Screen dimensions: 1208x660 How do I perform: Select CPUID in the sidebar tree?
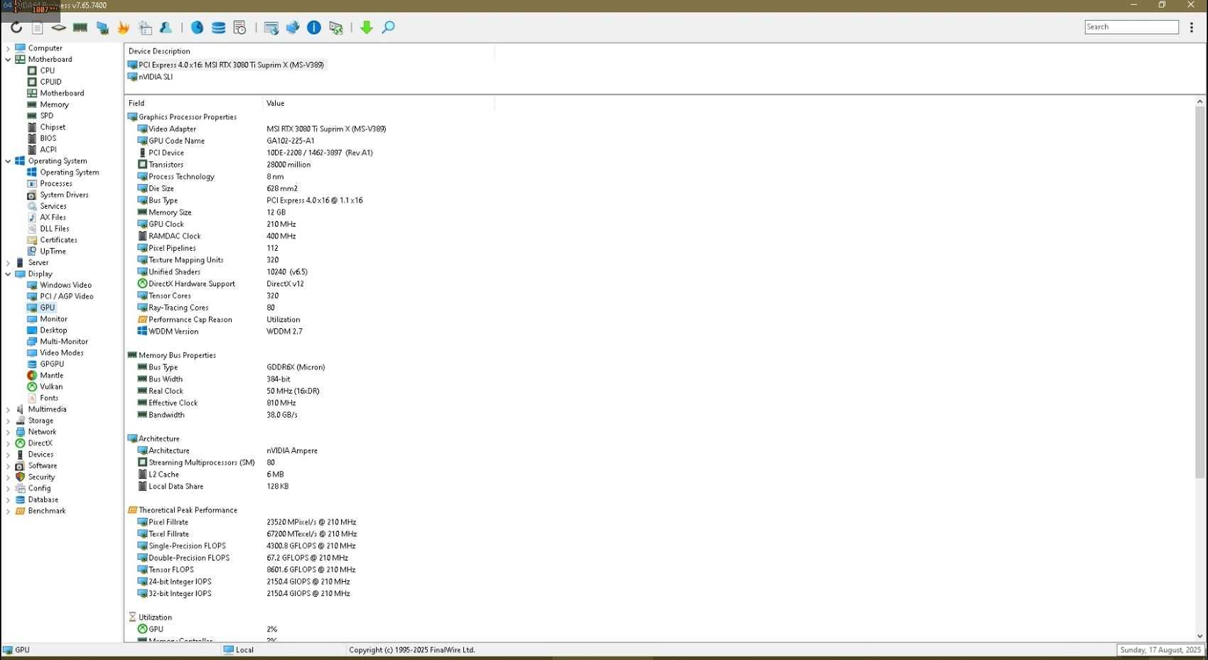(50, 82)
